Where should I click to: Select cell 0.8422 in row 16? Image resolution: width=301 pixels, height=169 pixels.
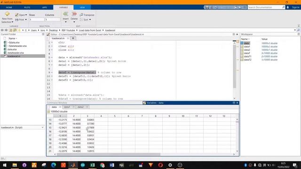click(87, 131)
